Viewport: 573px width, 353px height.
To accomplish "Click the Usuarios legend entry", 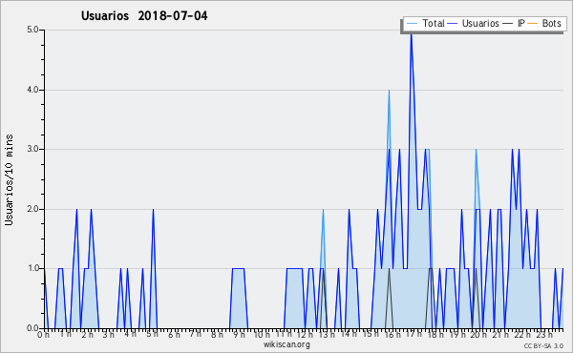I will (x=474, y=23).
